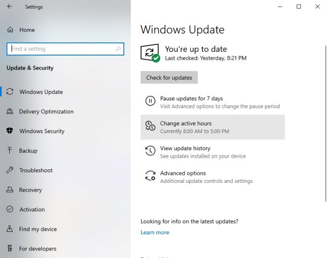This screenshot has height=258, width=327.
Task: Click the Advanced options gear arrows icon
Action: pos(150,175)
